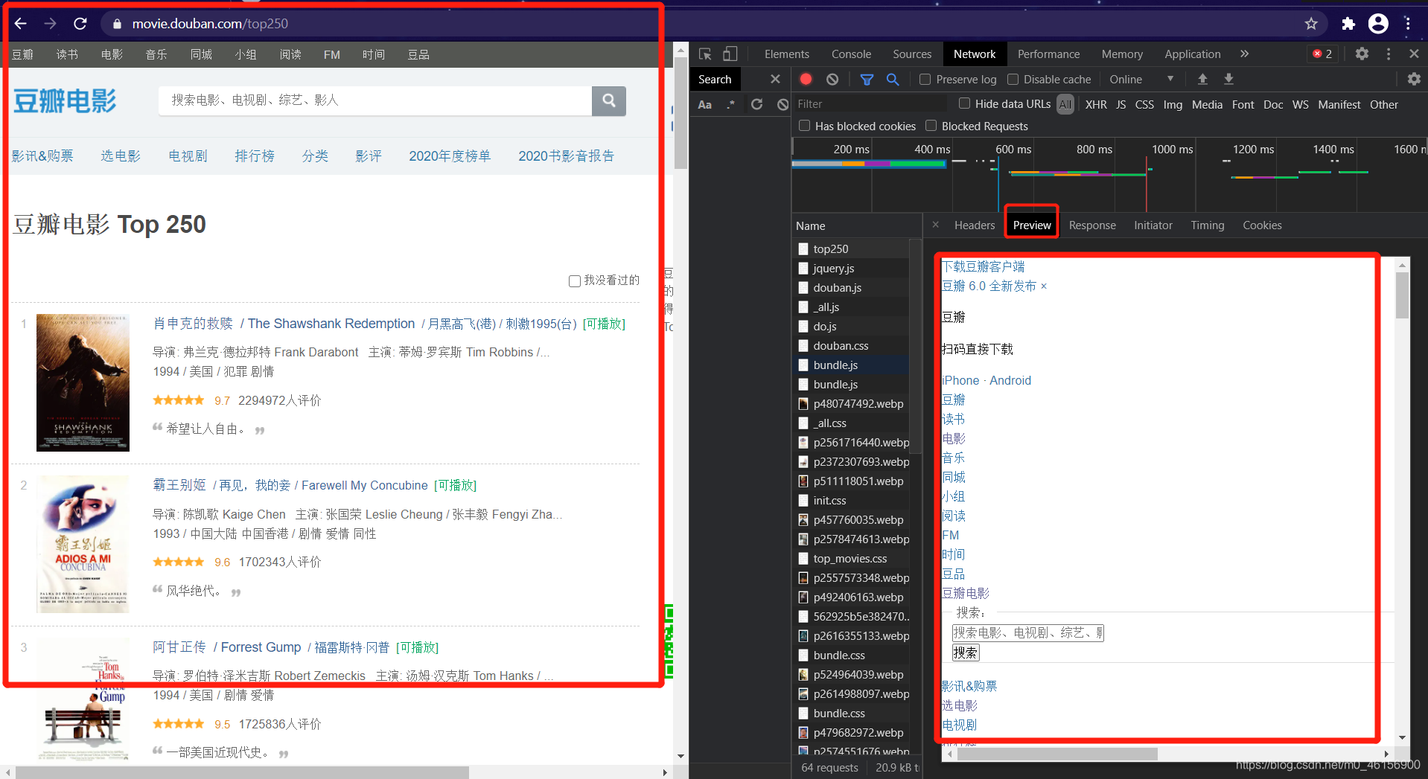The height and width of the screenshot is (779, 1428).
Task: Click the browser forward arrow
Action: (x=50, y=24)
